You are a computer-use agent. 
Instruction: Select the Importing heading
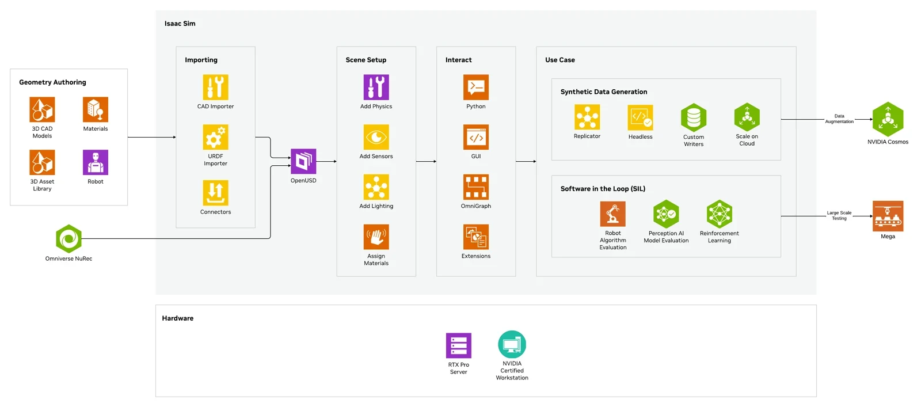tap(201, 60)
